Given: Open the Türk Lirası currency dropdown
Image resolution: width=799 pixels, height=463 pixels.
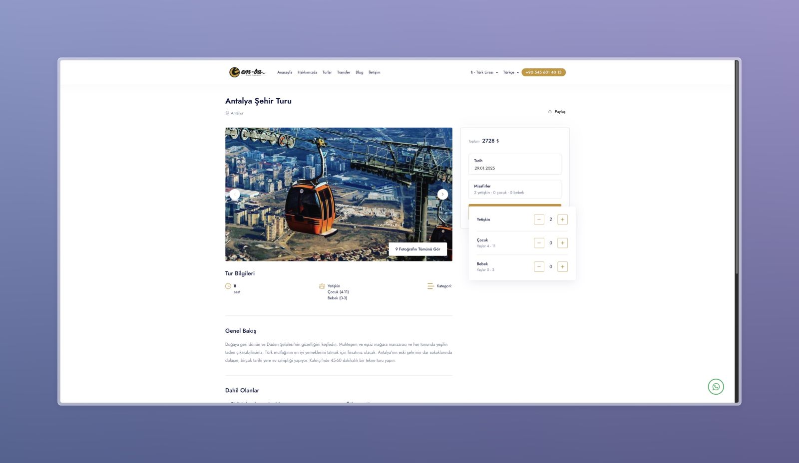Looking at the screenshot, I should (x=484, y=72).
